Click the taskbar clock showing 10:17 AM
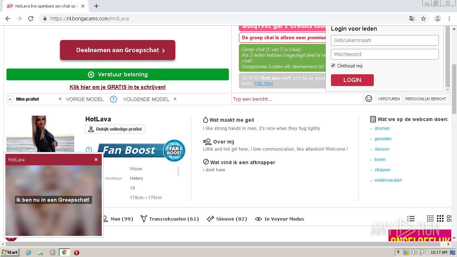Screen dimensions: 457x257 [x=439, y=252]
